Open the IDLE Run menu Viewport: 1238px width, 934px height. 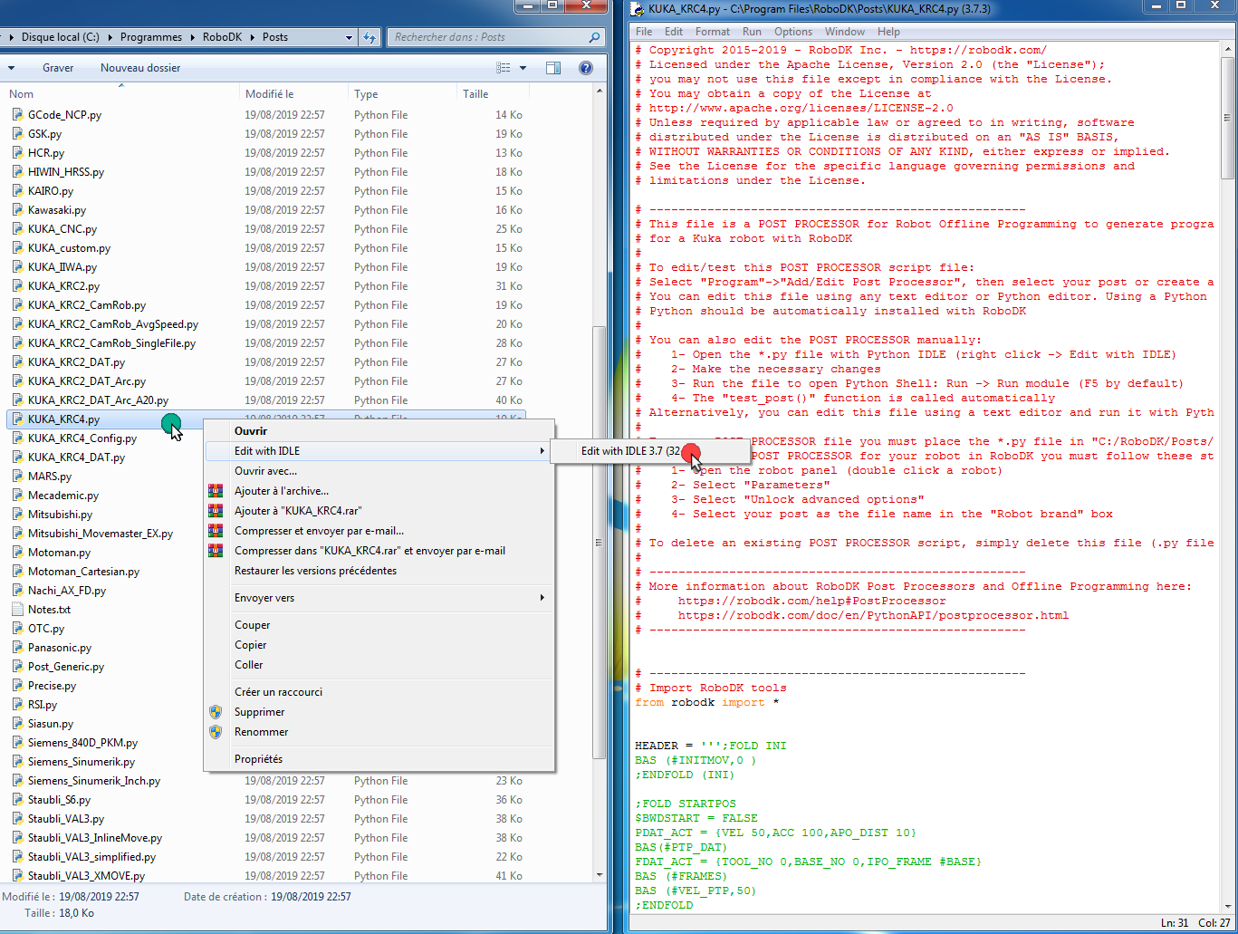pos(752,32)
